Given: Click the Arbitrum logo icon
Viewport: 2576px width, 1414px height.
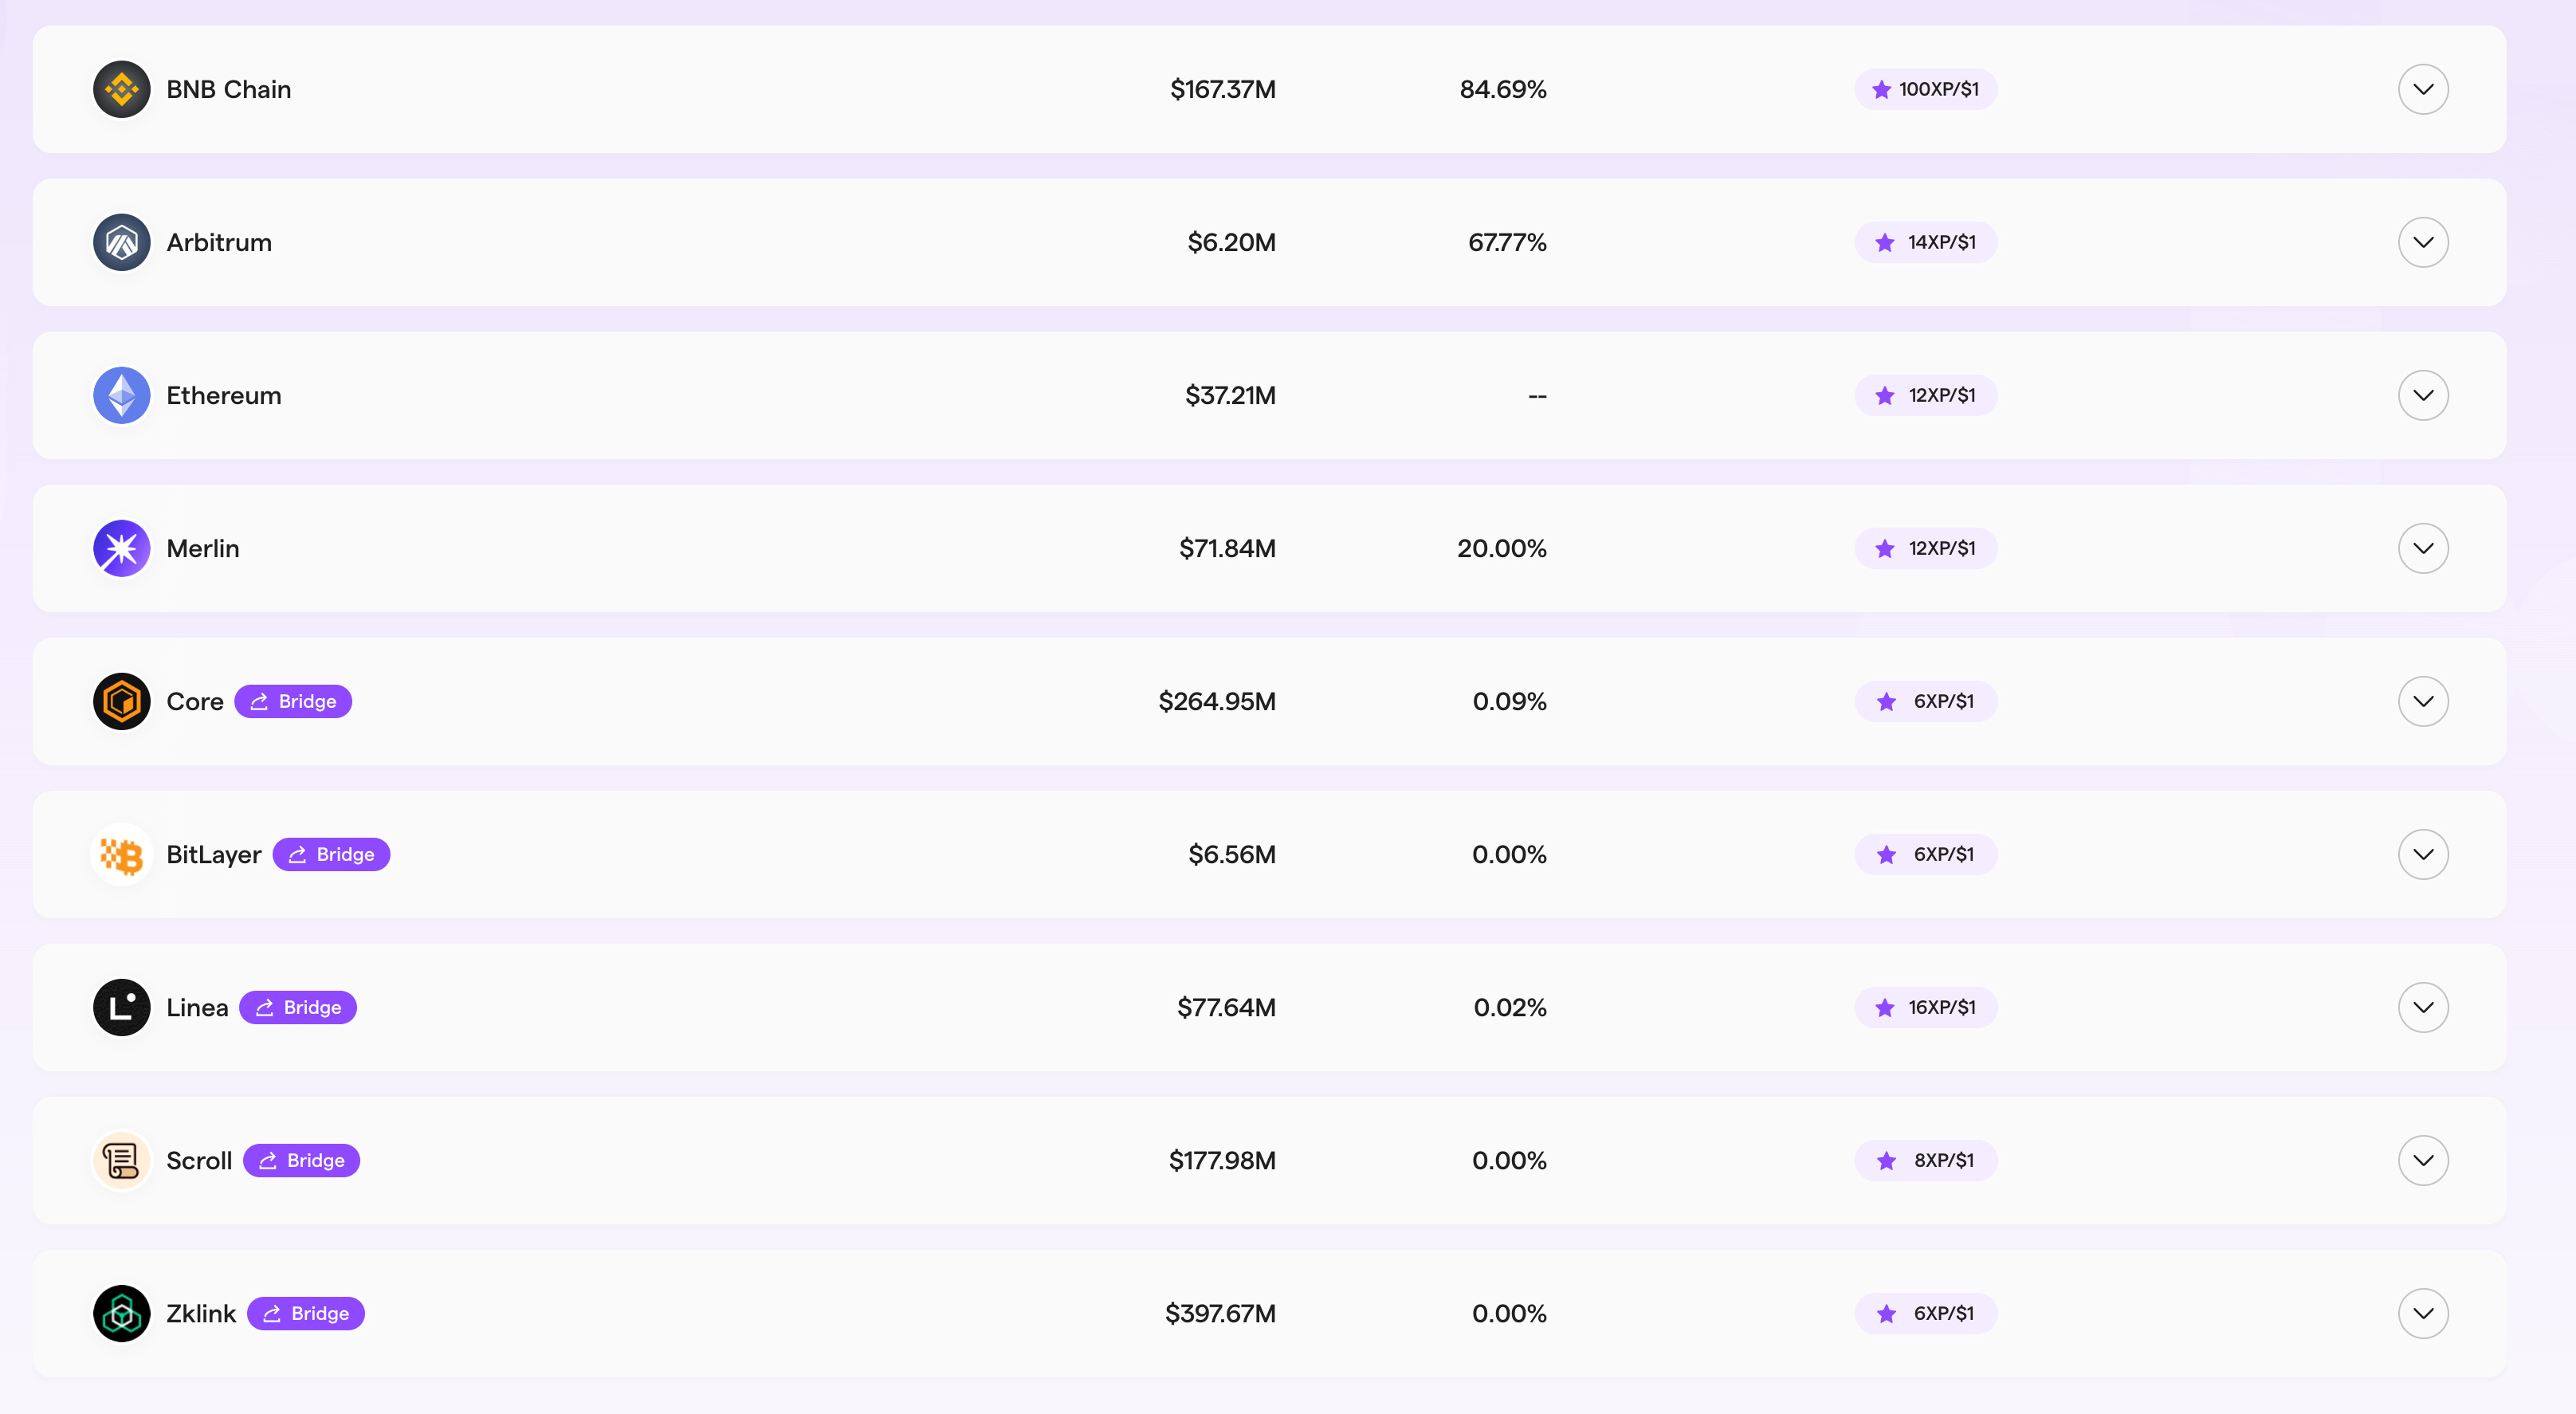Looking at the screenshot, I should [122, 242].
